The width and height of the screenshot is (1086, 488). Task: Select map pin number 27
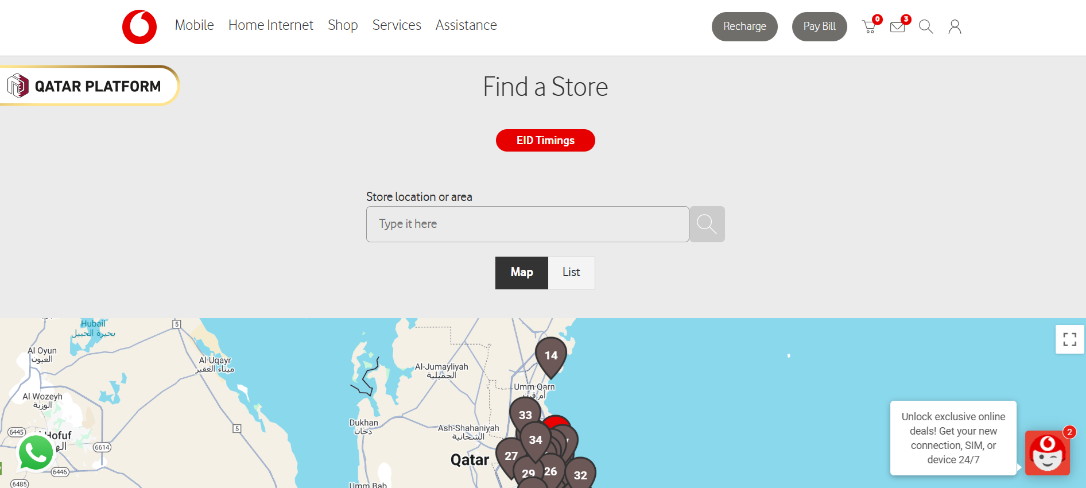(511, 456)
